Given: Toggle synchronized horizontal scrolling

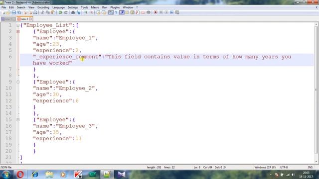Looking at the screenshot, I should pyautogui.click(x=104, y=12).
